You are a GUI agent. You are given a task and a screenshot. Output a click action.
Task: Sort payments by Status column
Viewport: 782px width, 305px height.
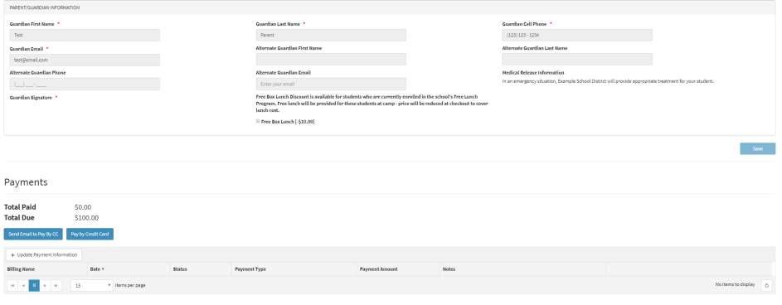[180, 269]
